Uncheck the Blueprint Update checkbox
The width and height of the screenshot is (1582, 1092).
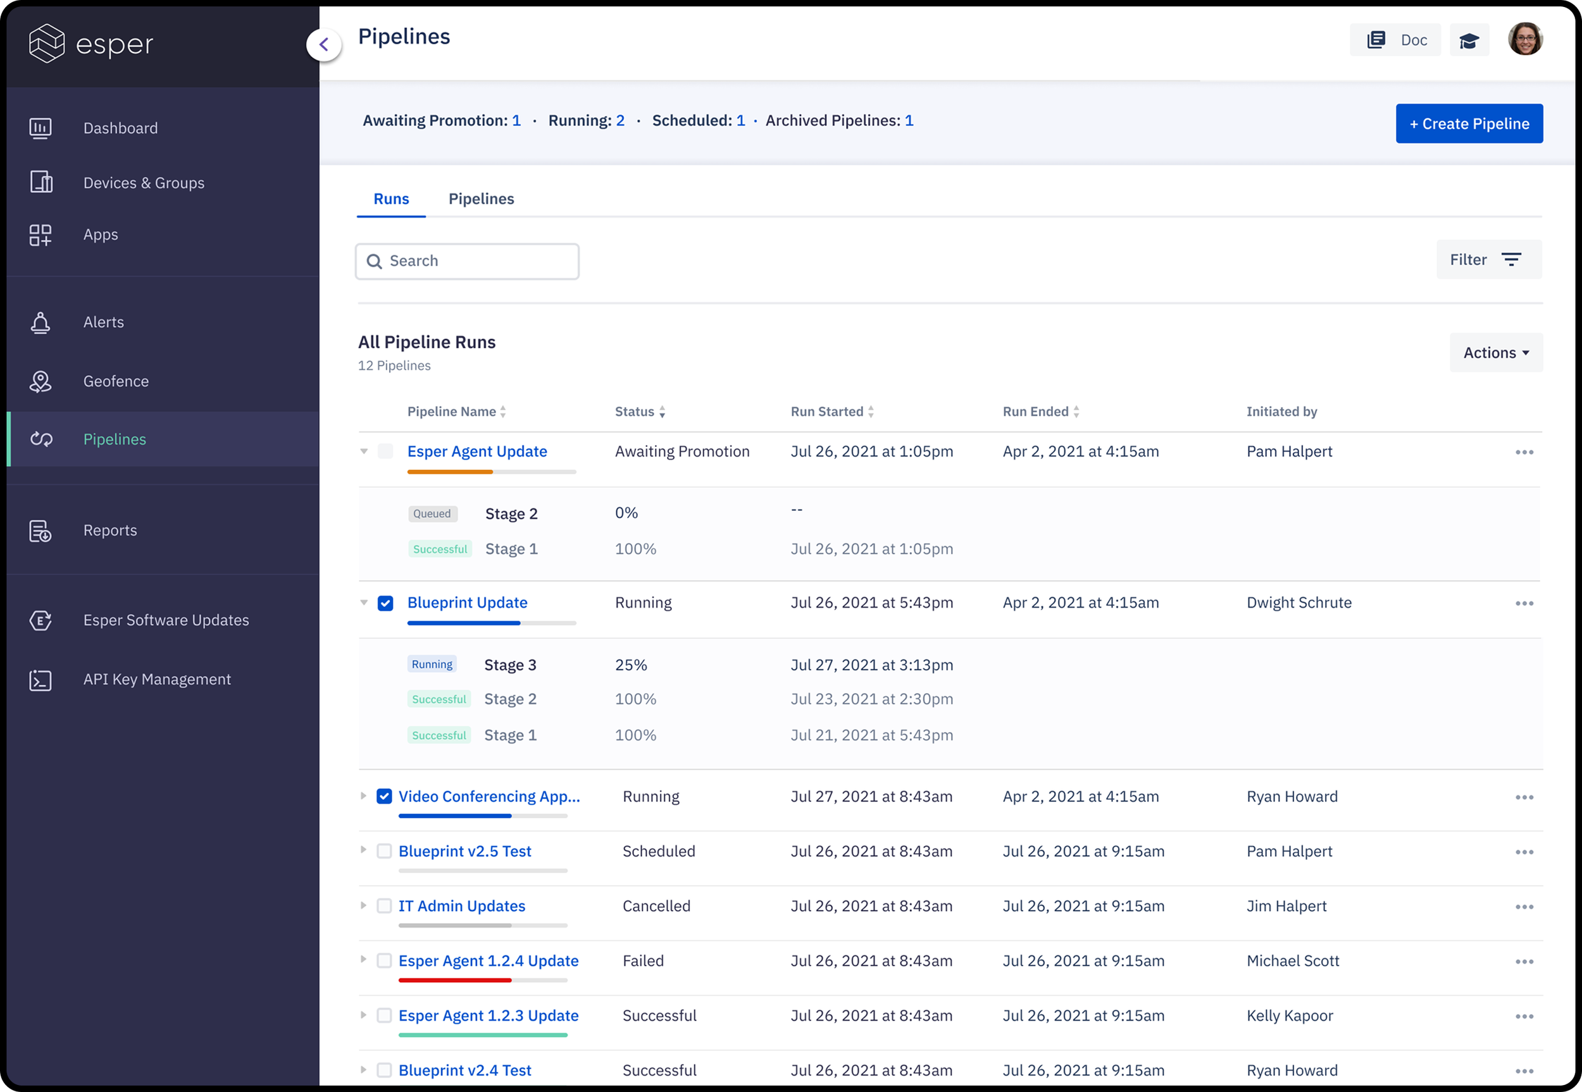(385, 603)
